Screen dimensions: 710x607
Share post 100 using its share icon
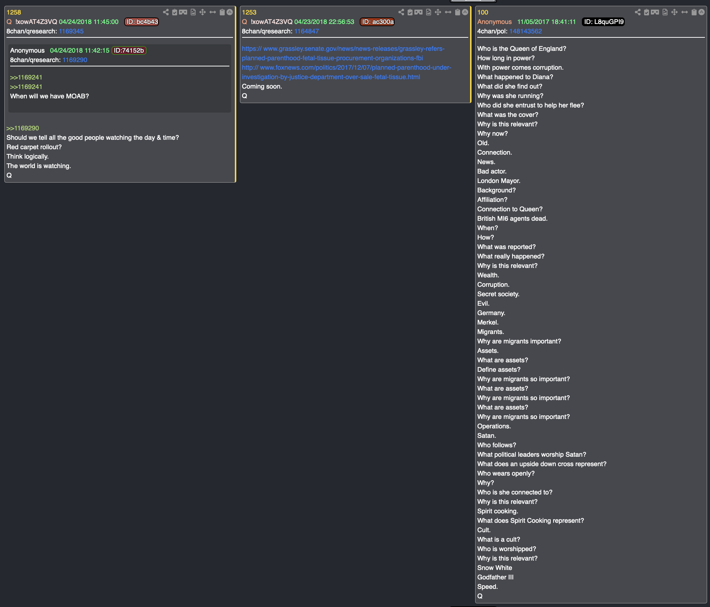click(638, 12)
